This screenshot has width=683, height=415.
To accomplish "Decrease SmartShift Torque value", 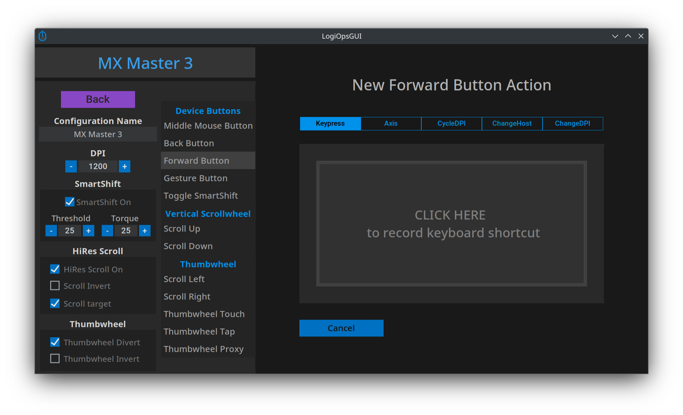I will click(107, 231).
